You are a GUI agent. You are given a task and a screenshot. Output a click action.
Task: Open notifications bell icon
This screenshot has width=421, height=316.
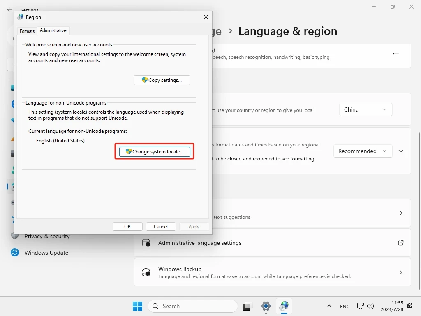tap(410, 306)
